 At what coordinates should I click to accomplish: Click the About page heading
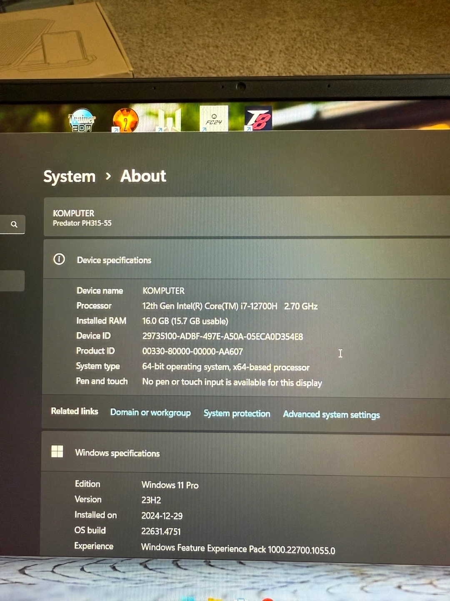[143, 176]
